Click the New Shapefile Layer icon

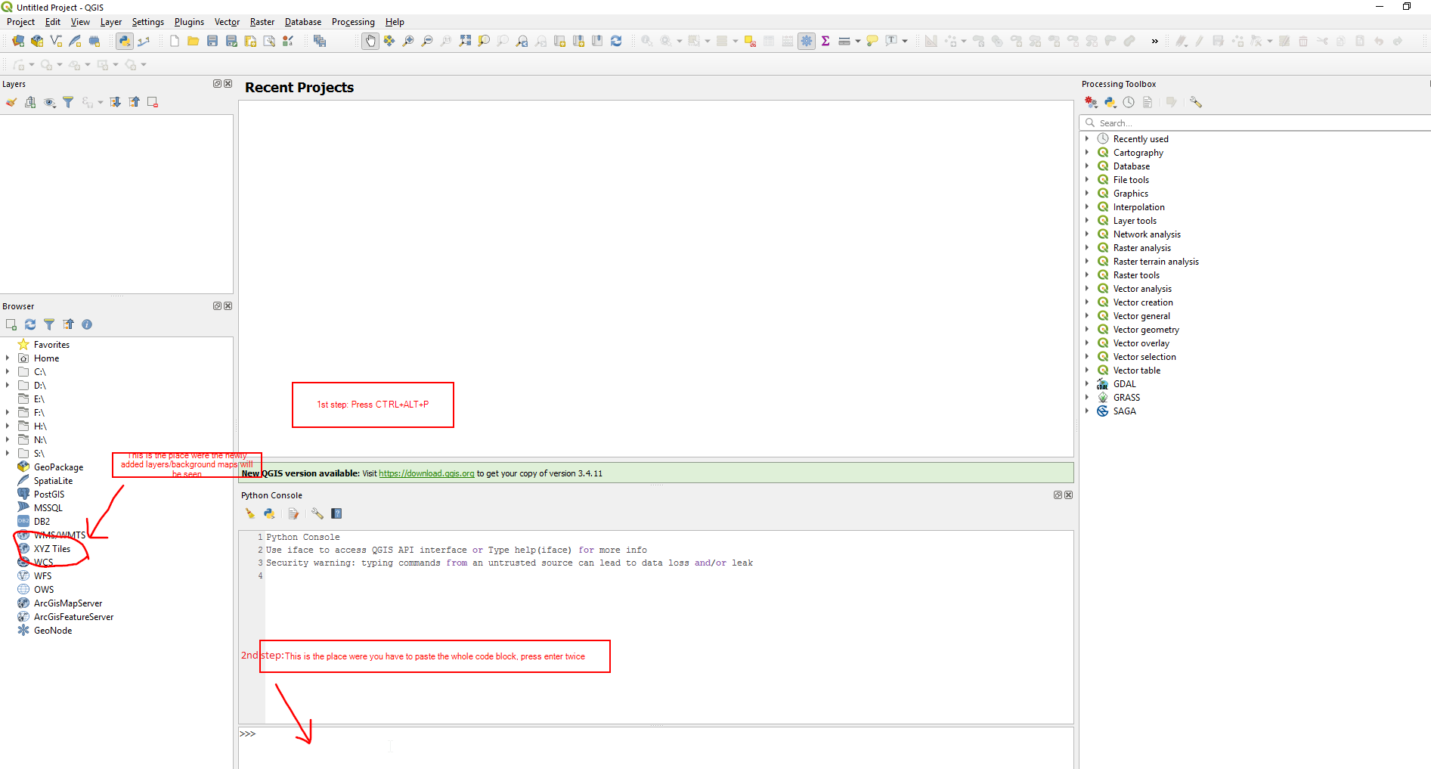56,41
